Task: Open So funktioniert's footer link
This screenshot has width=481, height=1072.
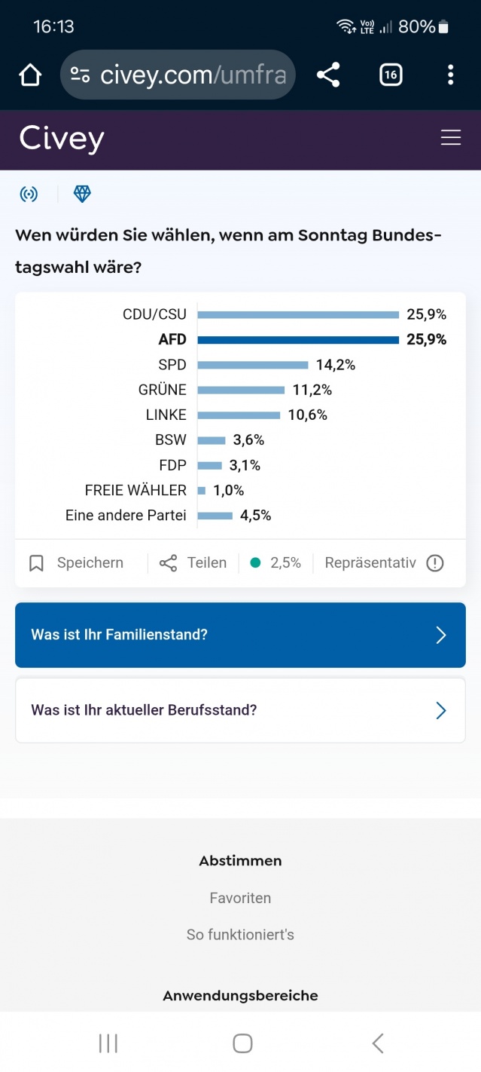Action: (x=240, y=935)
